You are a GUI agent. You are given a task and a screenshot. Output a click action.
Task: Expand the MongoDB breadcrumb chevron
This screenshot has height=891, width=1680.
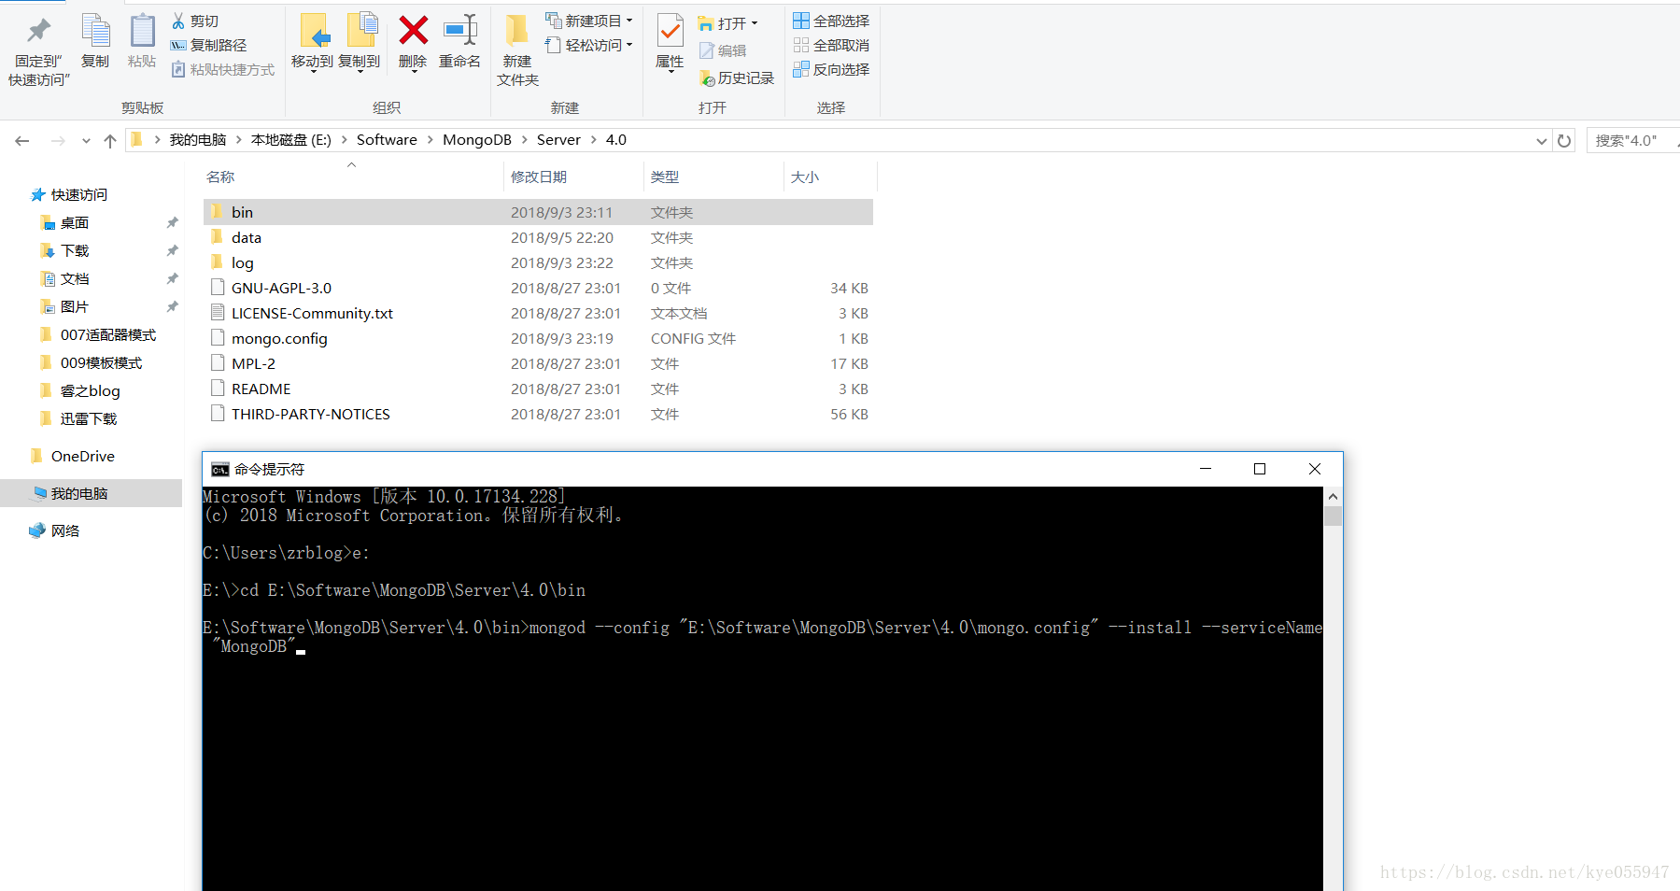(x=525, y=140)
